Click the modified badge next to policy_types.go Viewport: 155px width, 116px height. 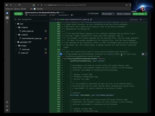46,31
